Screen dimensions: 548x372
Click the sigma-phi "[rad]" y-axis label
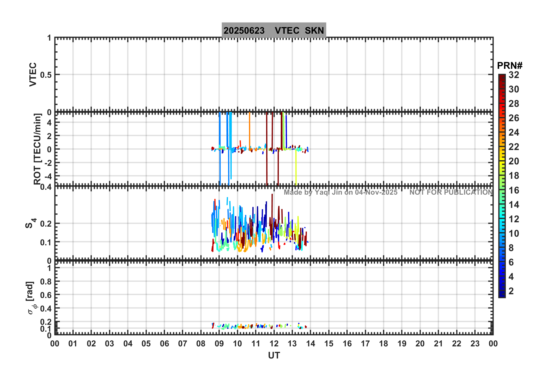(x=31, y=298)
